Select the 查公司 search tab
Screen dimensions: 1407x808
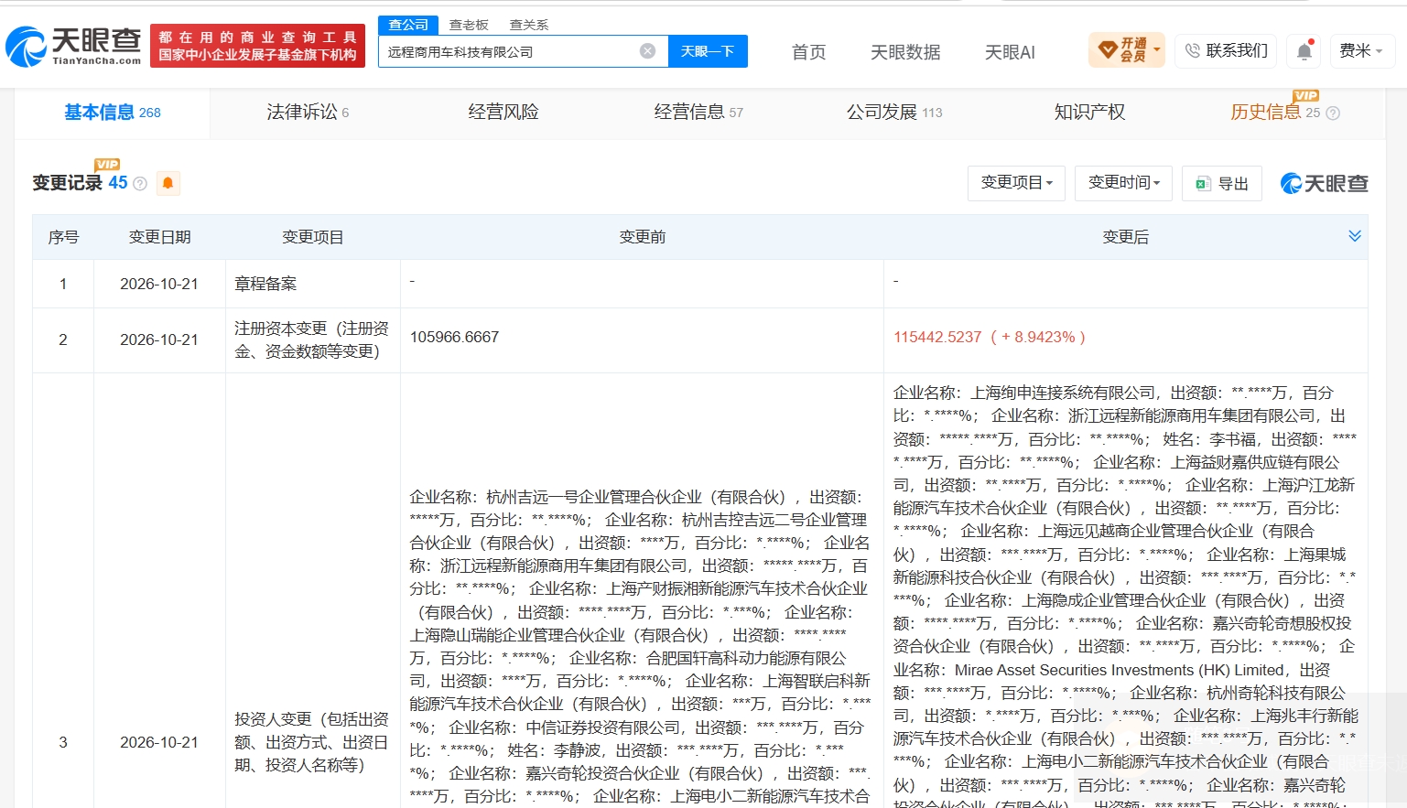pos(408,25)
